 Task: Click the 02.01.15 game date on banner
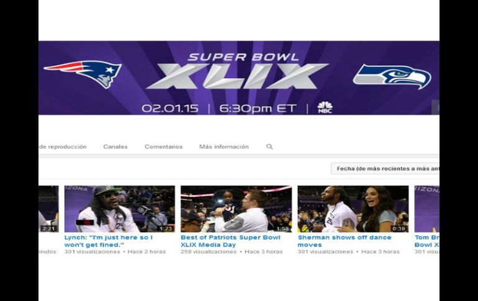click(169, 109)
